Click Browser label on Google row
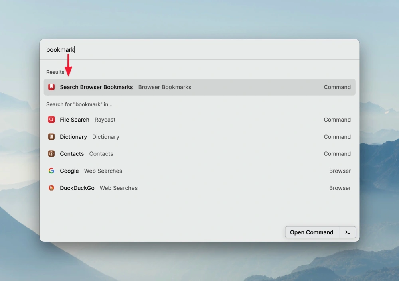The height and width of the screenshot is (281, 399). [340, 171]
